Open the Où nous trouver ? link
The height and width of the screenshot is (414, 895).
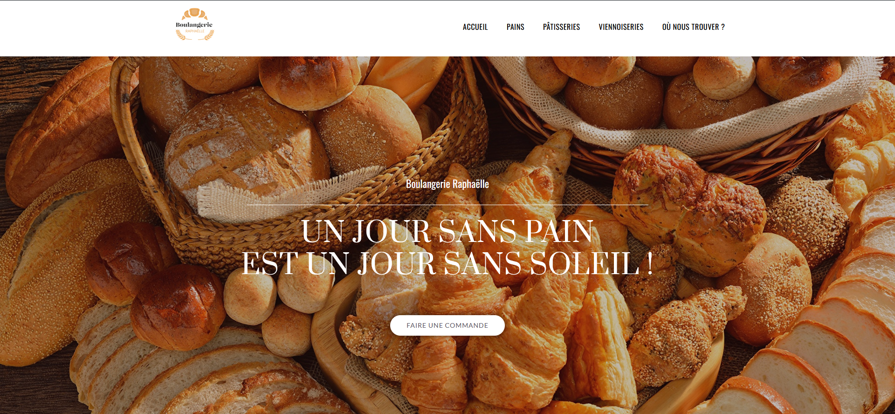tap(693, 27)
